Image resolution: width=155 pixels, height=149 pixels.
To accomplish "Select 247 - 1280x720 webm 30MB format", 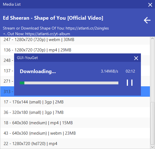I will [x=75, y=40].
